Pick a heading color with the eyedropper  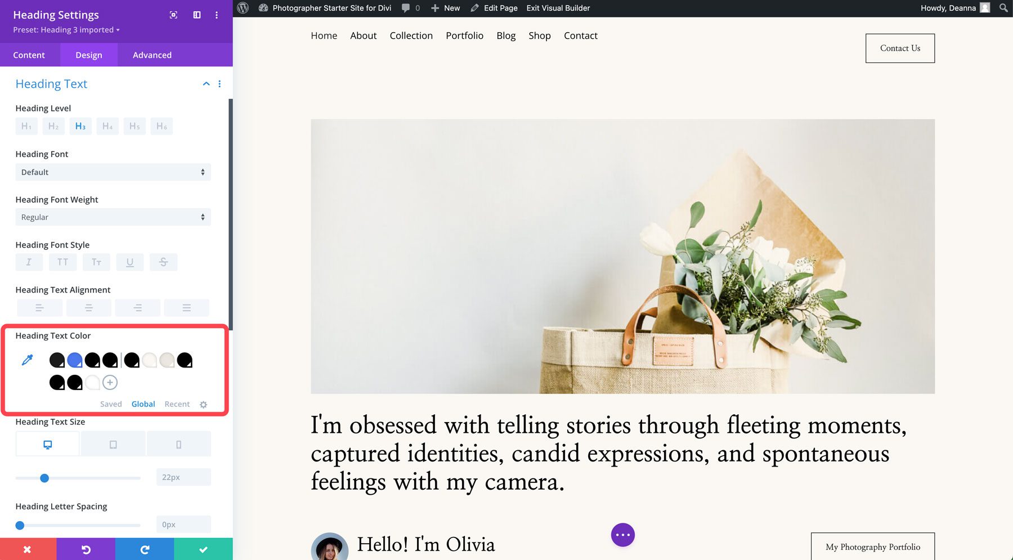26,360
